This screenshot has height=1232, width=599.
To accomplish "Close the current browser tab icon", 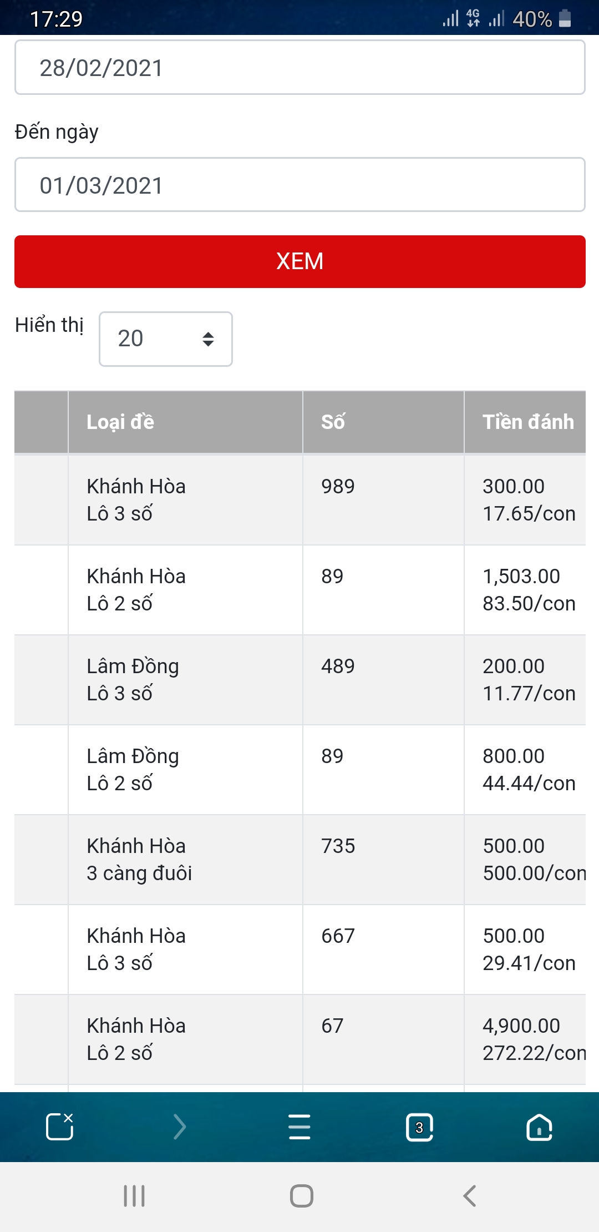I will [59, 1127].
